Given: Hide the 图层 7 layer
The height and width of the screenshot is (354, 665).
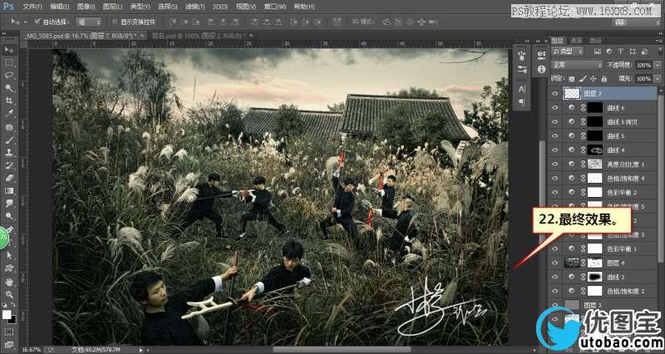Looking at the screenshot, I should 554,94.
